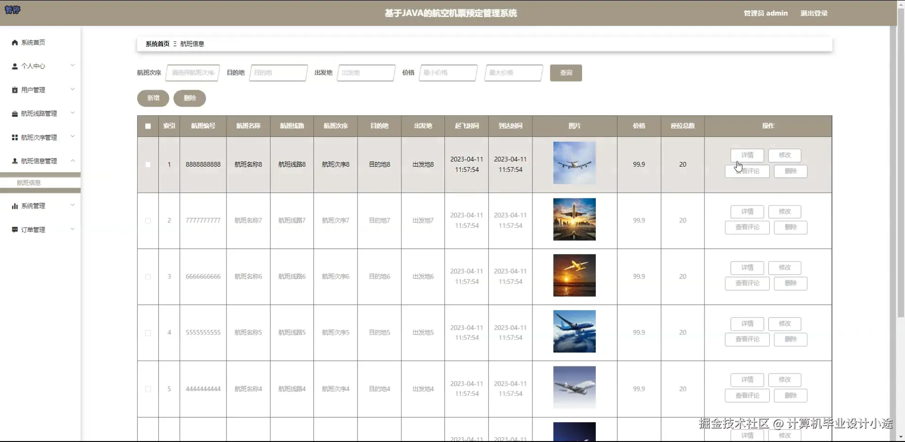
Task: Check the checkbox for row 5555555555
Action: [148, 333]
